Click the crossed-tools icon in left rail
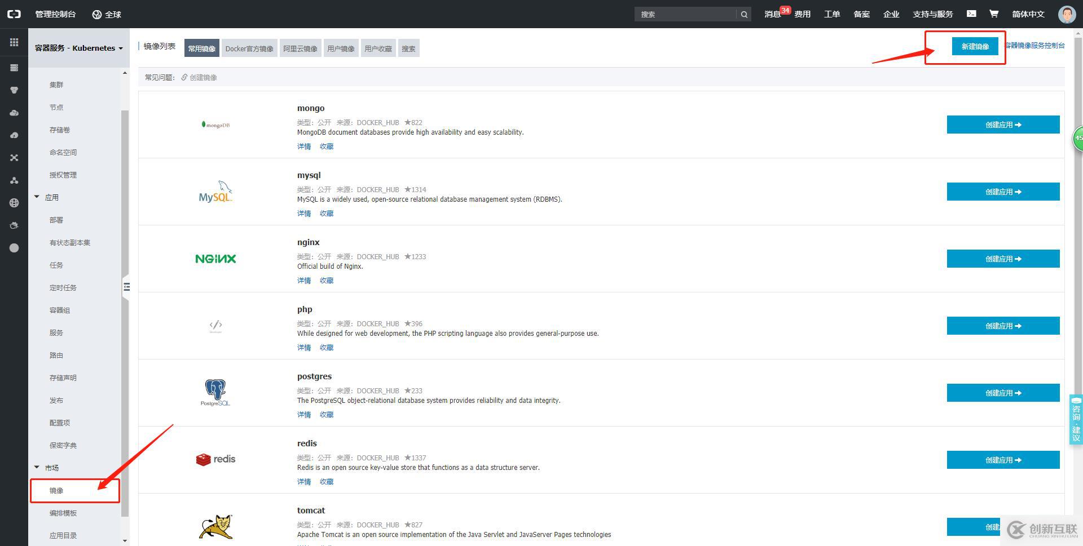Viewport: 1083px width, 546px height. click(x=14, y=158)
